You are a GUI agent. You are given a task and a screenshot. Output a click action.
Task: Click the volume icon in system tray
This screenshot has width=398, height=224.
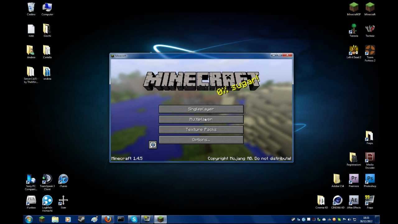tap(349, 220)
